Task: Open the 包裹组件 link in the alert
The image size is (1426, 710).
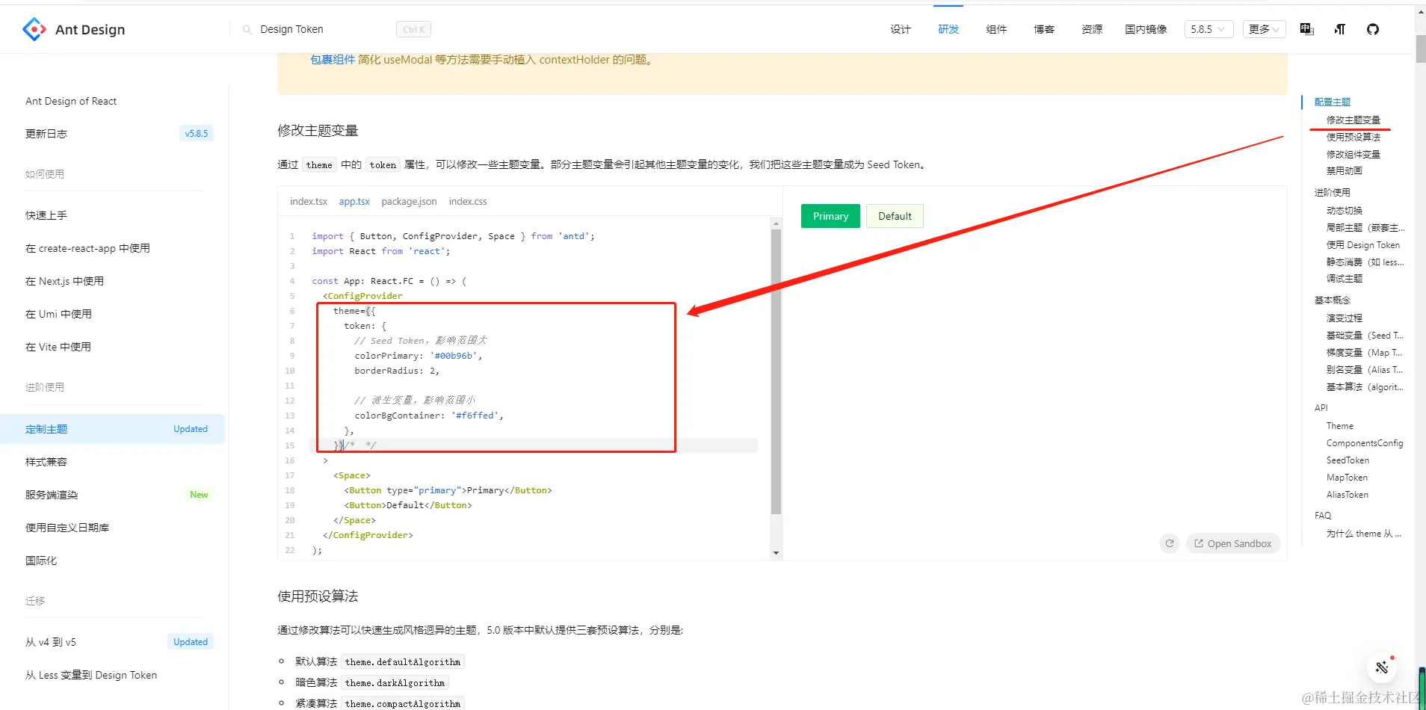Action: pyautogui.click(x=333, y=60)
